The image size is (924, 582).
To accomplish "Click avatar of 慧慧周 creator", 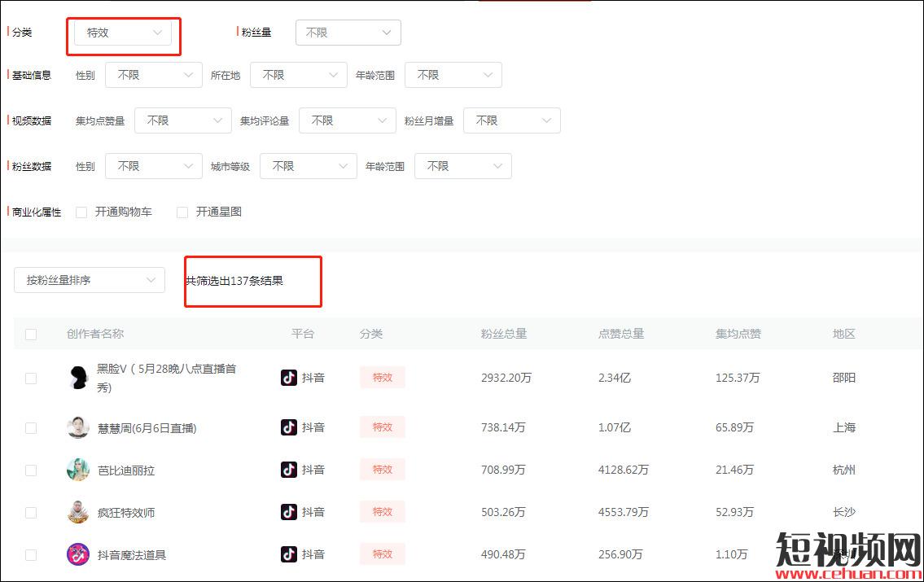I will 78,427.
